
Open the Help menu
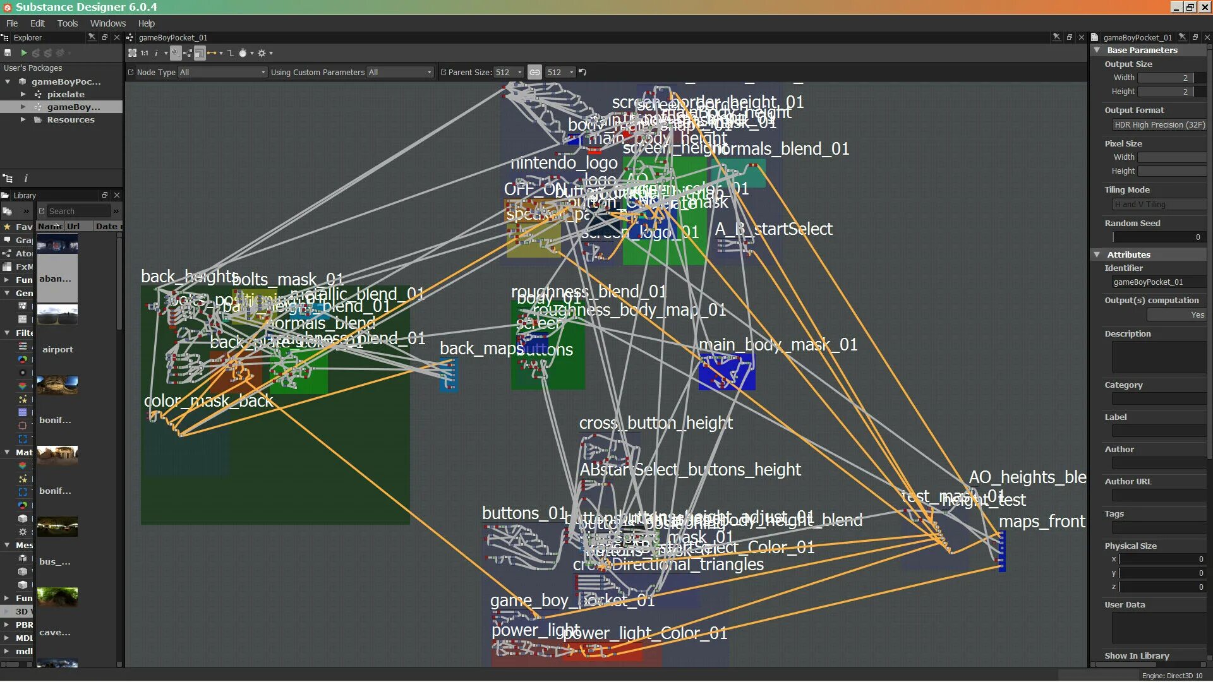click(x=146, y=23)
